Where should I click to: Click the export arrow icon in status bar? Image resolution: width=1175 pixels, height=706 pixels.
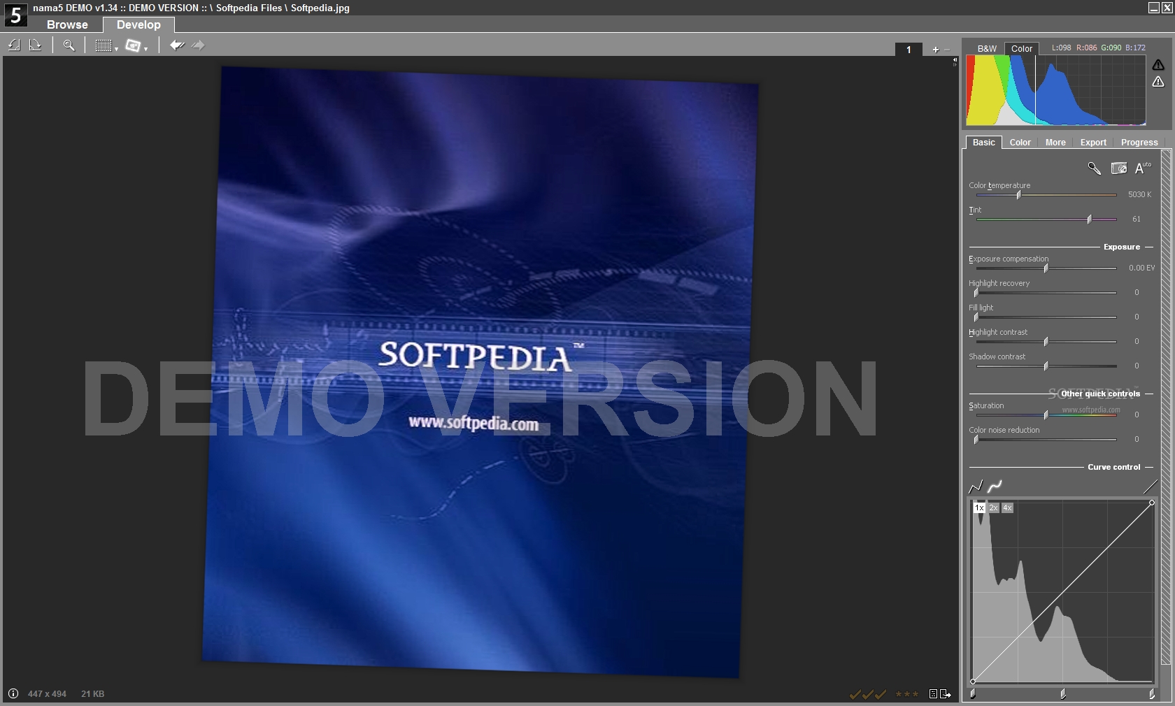point(946,694)
